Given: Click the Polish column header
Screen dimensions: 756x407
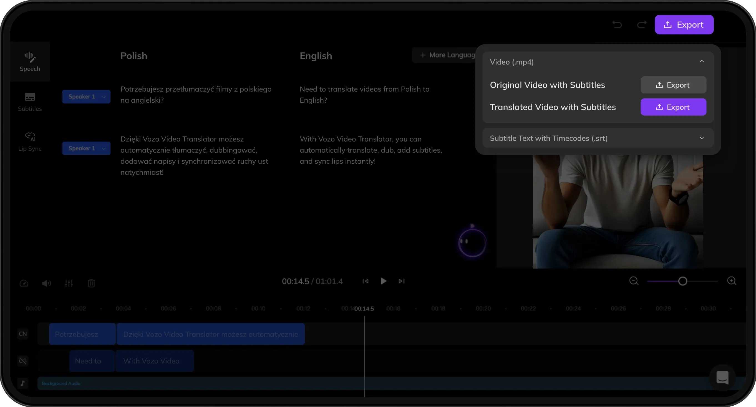Looking at the screenshot, I should click(134, 56).
